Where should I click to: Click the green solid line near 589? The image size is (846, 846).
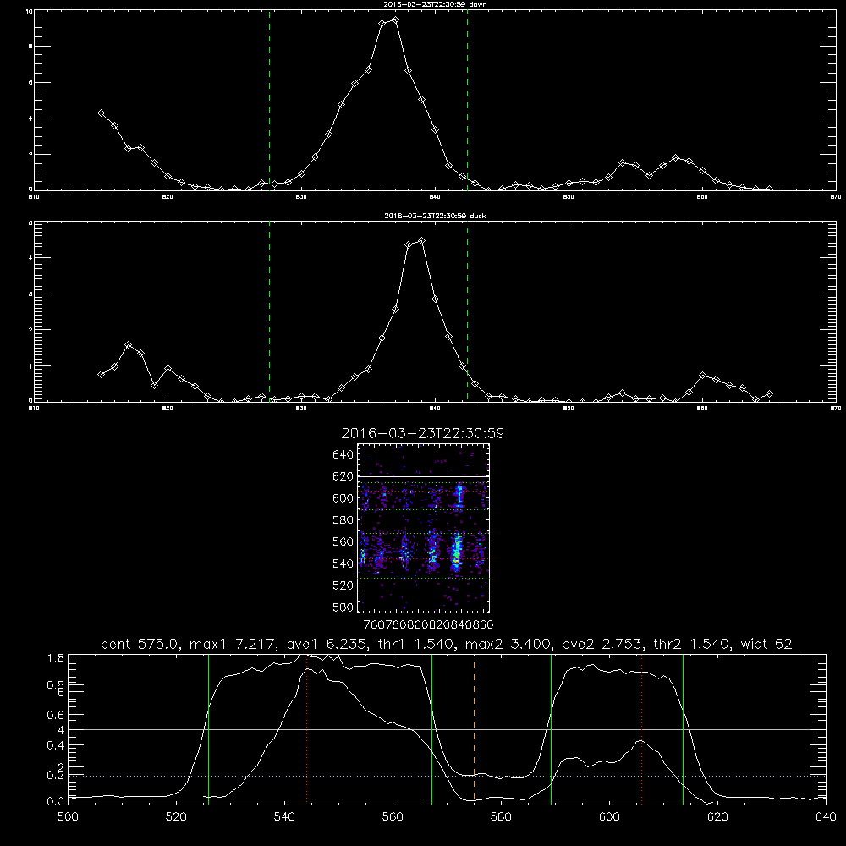(x=551, y=729)
